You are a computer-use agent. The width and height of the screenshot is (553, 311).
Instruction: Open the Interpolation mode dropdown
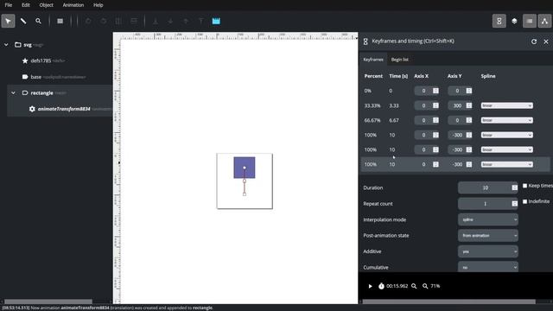pos(488,219)
